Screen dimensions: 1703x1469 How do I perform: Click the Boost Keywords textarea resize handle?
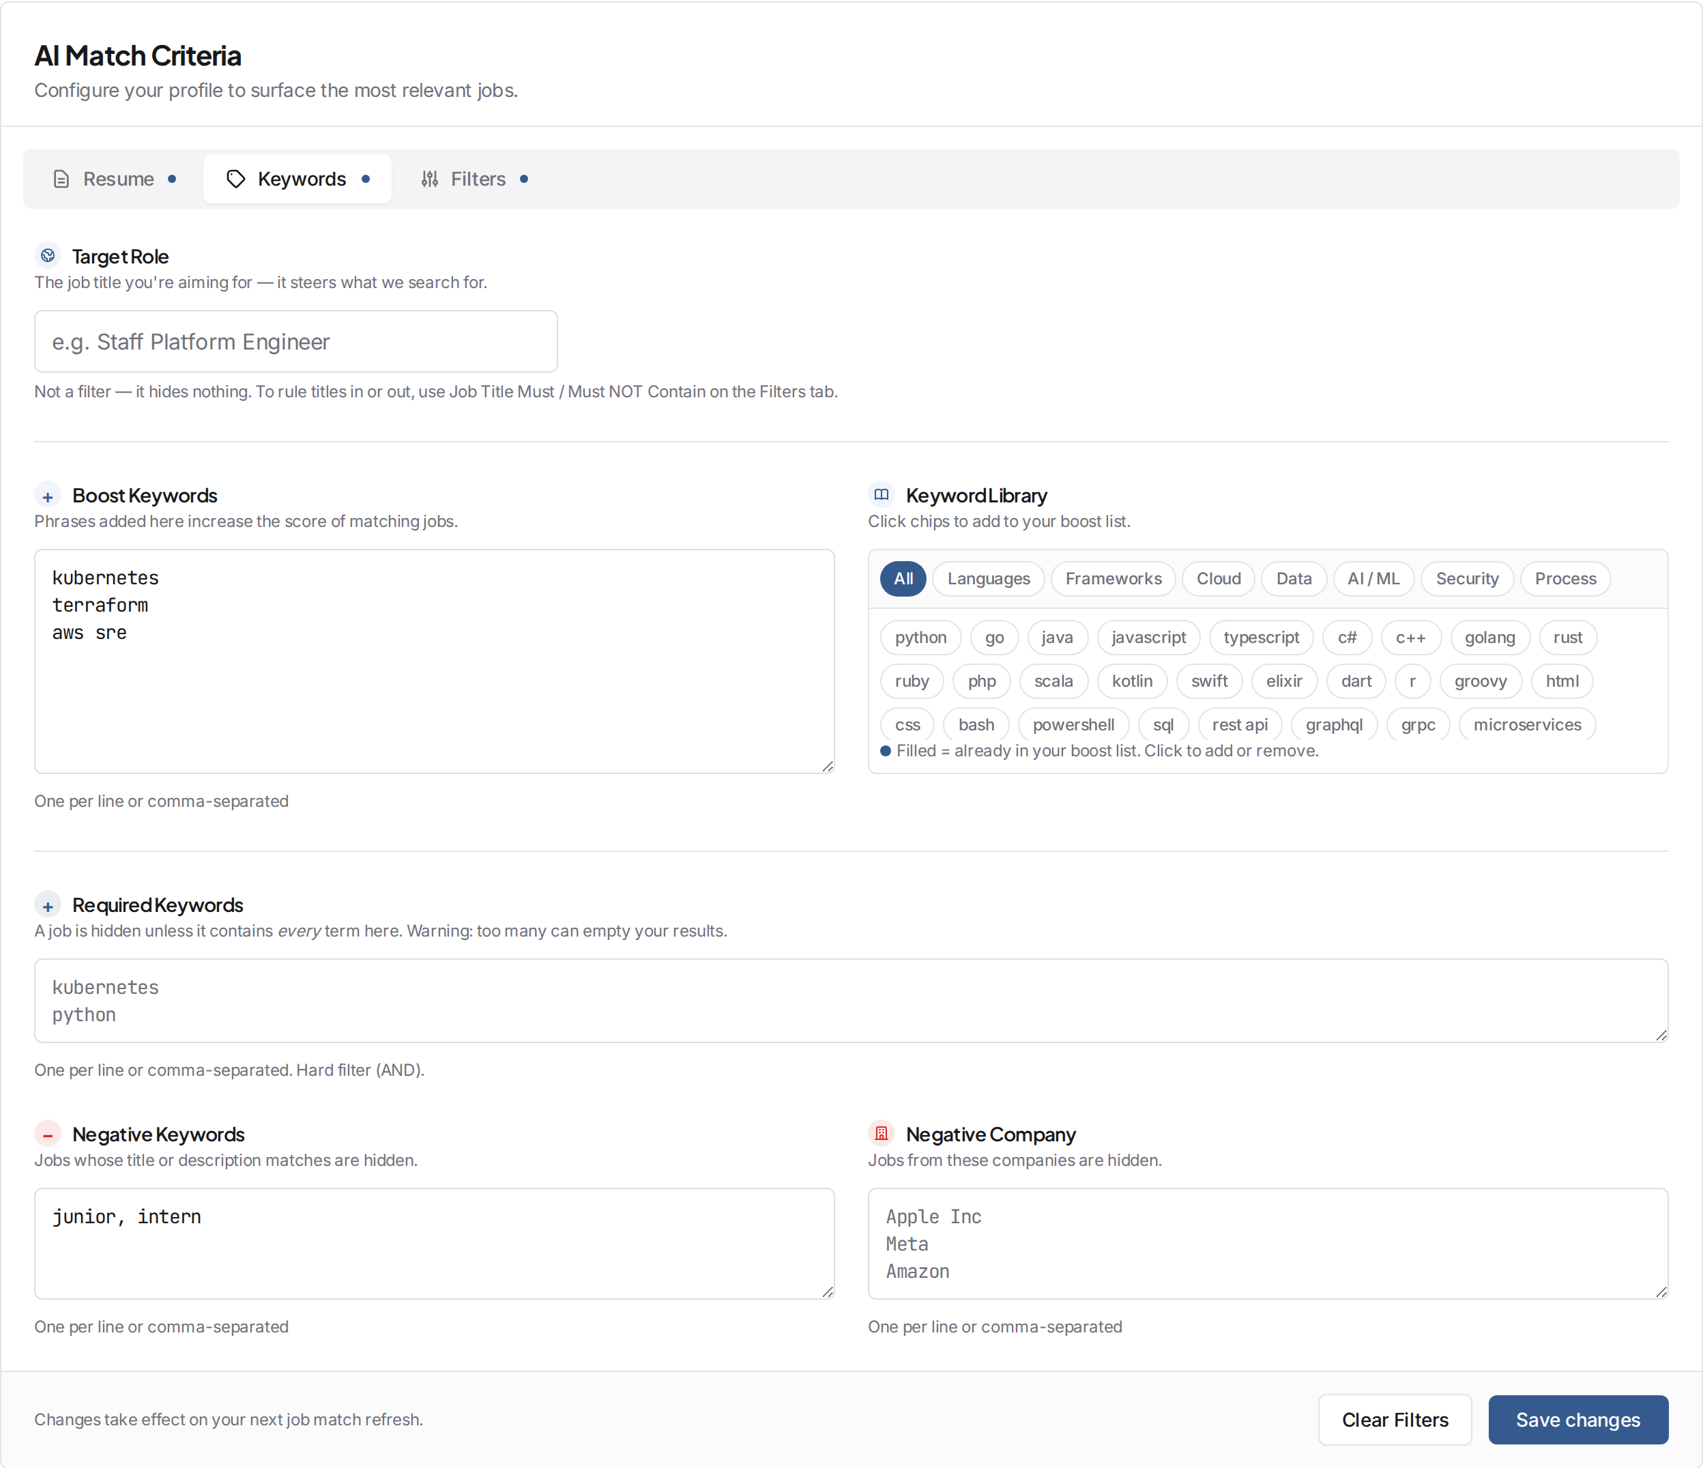click(828, 767)
